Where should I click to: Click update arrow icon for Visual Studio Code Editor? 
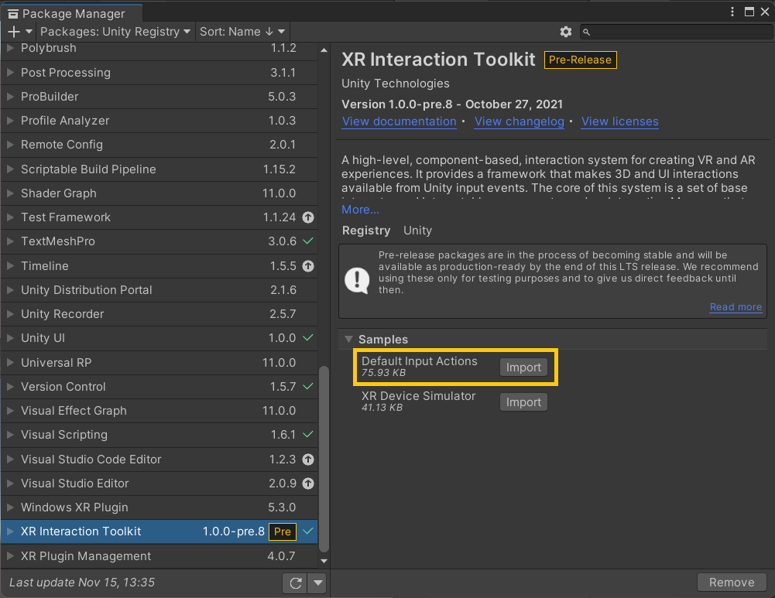coord(308,460)
